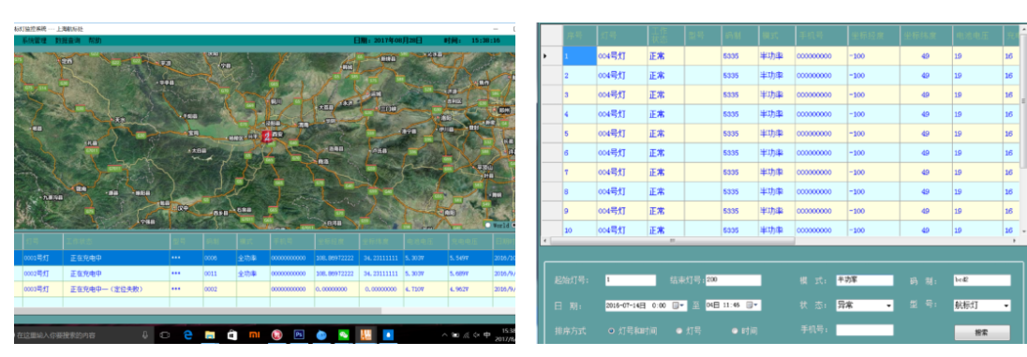1027x357 pixels.
Task: Select the 时间 sort radio button
Action: [735, 331]
